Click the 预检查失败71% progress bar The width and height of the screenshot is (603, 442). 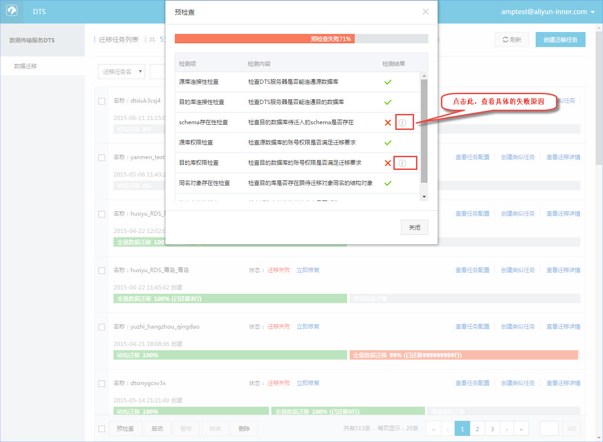tap(301, 39)
